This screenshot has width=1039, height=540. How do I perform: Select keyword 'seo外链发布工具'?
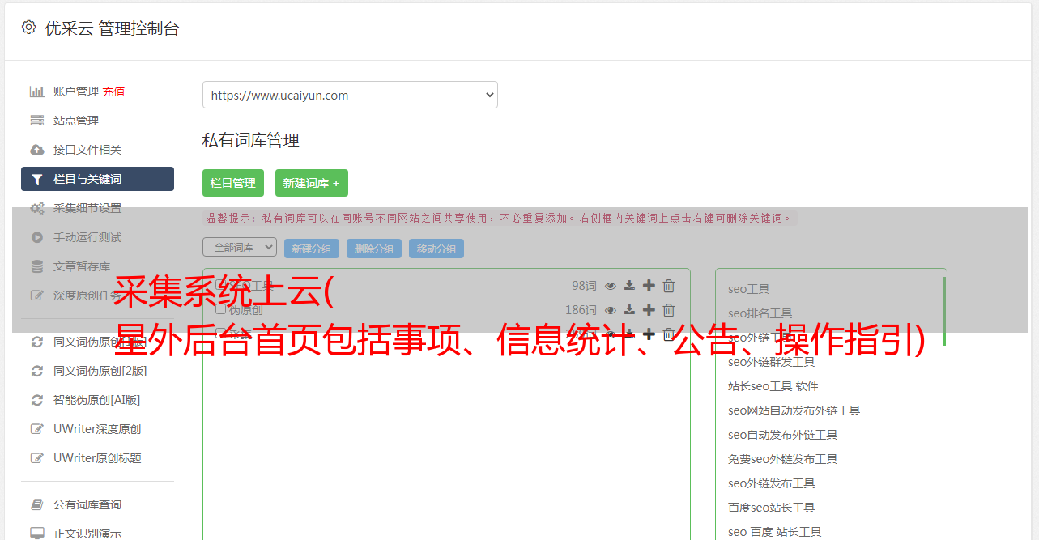772,483
